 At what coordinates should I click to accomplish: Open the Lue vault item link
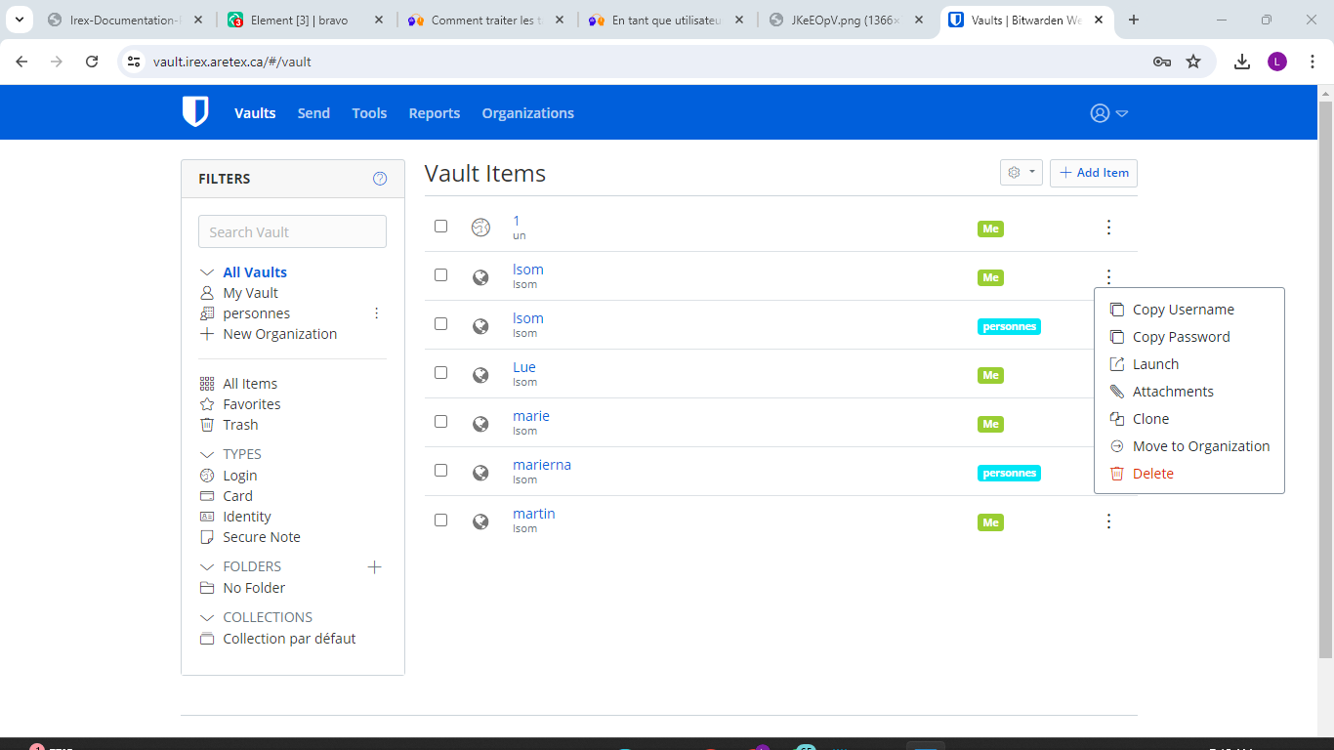524,367
